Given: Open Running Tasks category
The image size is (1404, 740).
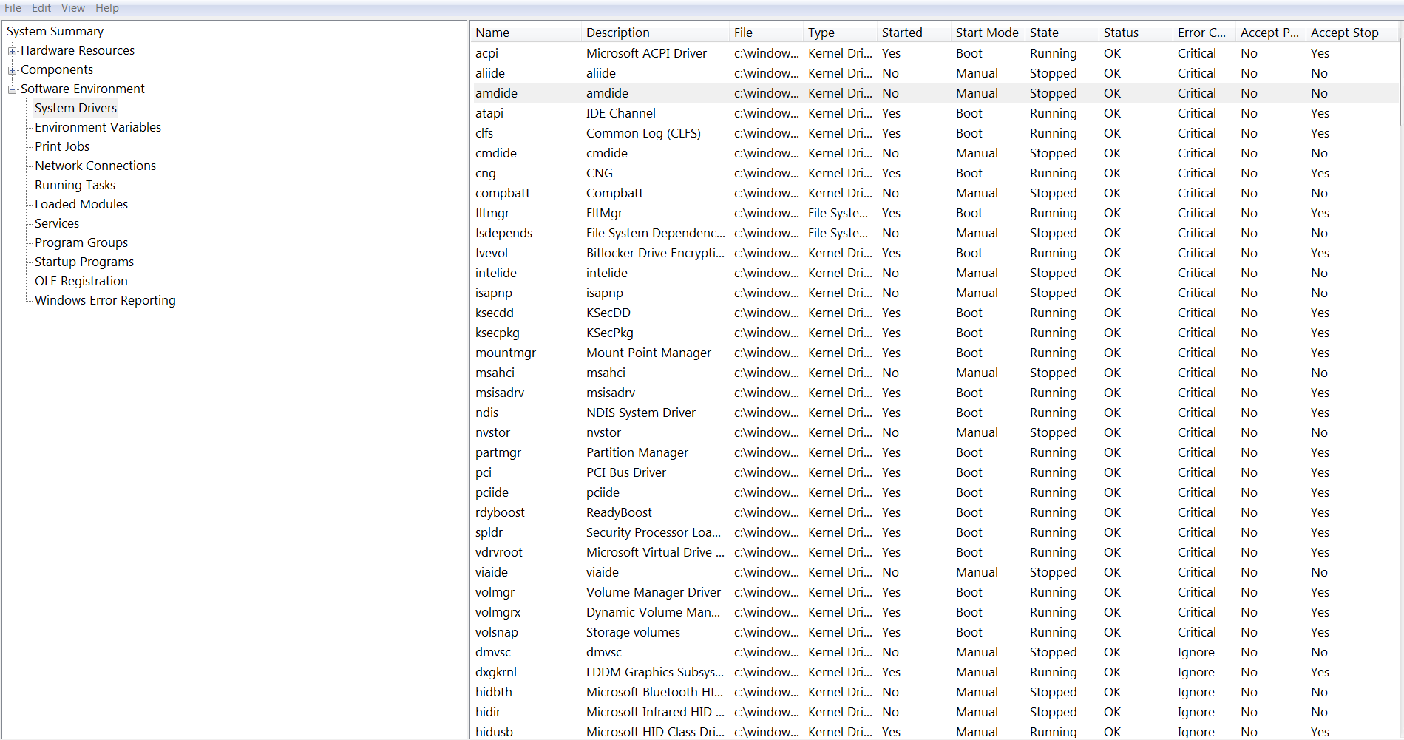Looking at the screenshot, I should (x=75, y=185).
